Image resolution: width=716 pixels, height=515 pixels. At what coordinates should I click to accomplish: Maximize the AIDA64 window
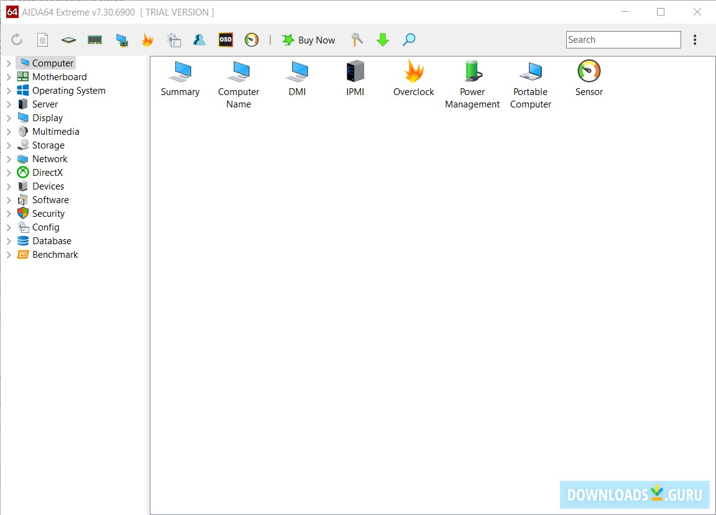[x=661, y=12]
